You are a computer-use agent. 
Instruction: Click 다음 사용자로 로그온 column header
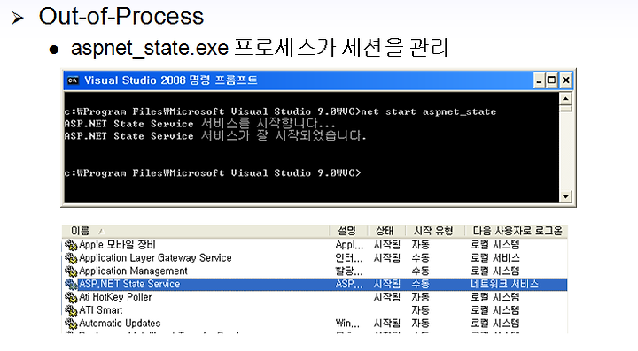[516, 231]
